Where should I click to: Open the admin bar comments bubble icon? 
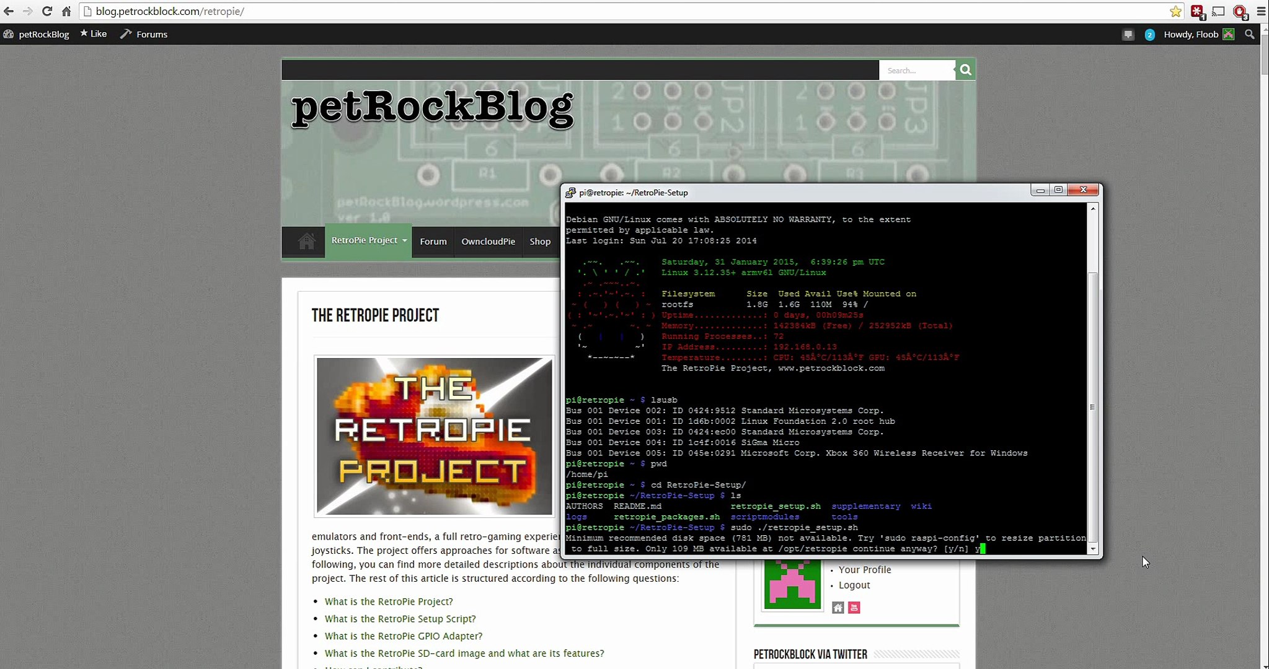click(1128, 35)
